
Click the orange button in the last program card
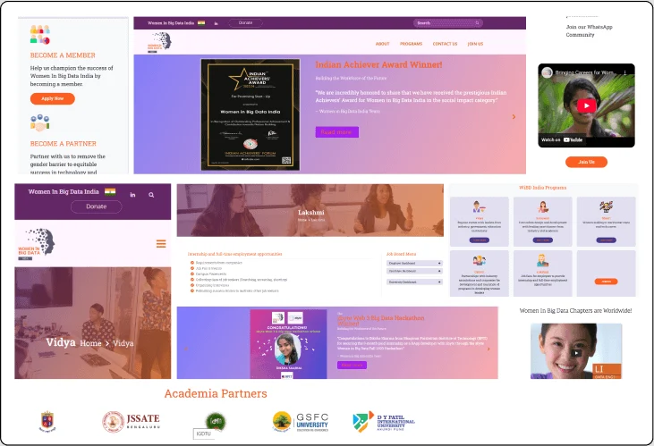coord(606,282)
